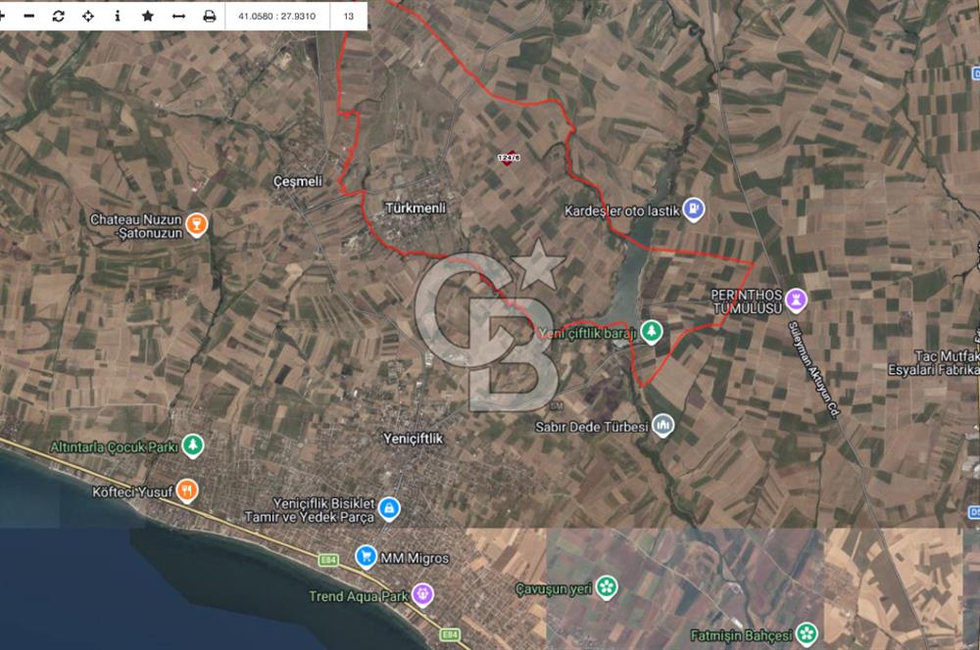Screen dimensions: 980x650
Task: Print the map via printer icon
Action: tap(210, 17)
